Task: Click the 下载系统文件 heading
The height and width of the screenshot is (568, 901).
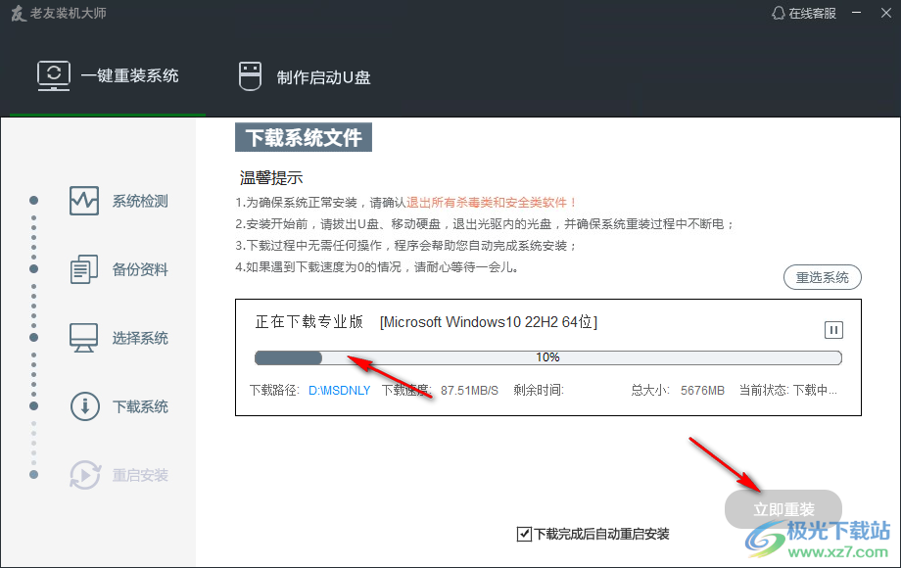Action: pos(304,137)
